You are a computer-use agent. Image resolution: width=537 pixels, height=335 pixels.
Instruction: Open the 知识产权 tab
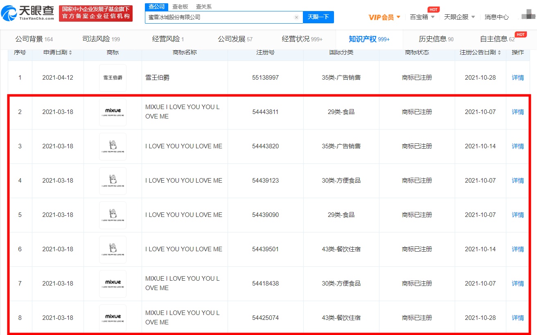tap(369, 39)
